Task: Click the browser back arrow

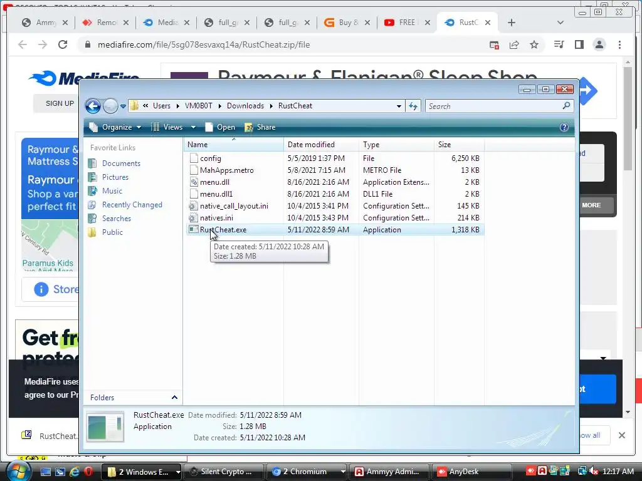Action: point(23,44)
